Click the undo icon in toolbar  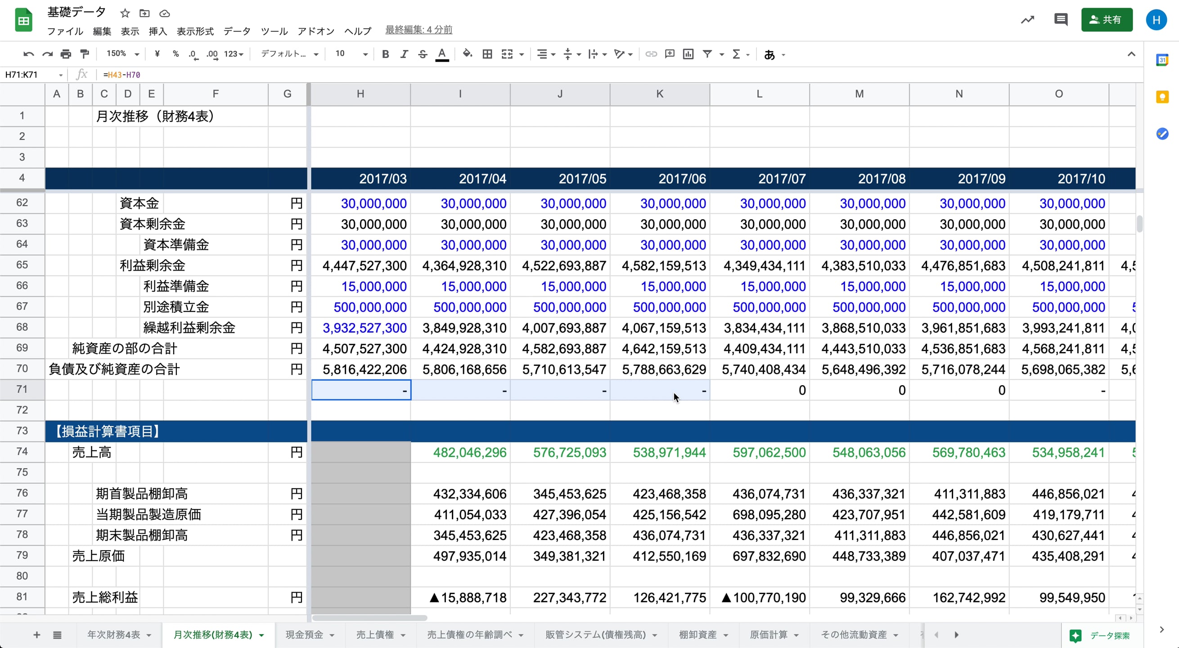tap(28, 54)
